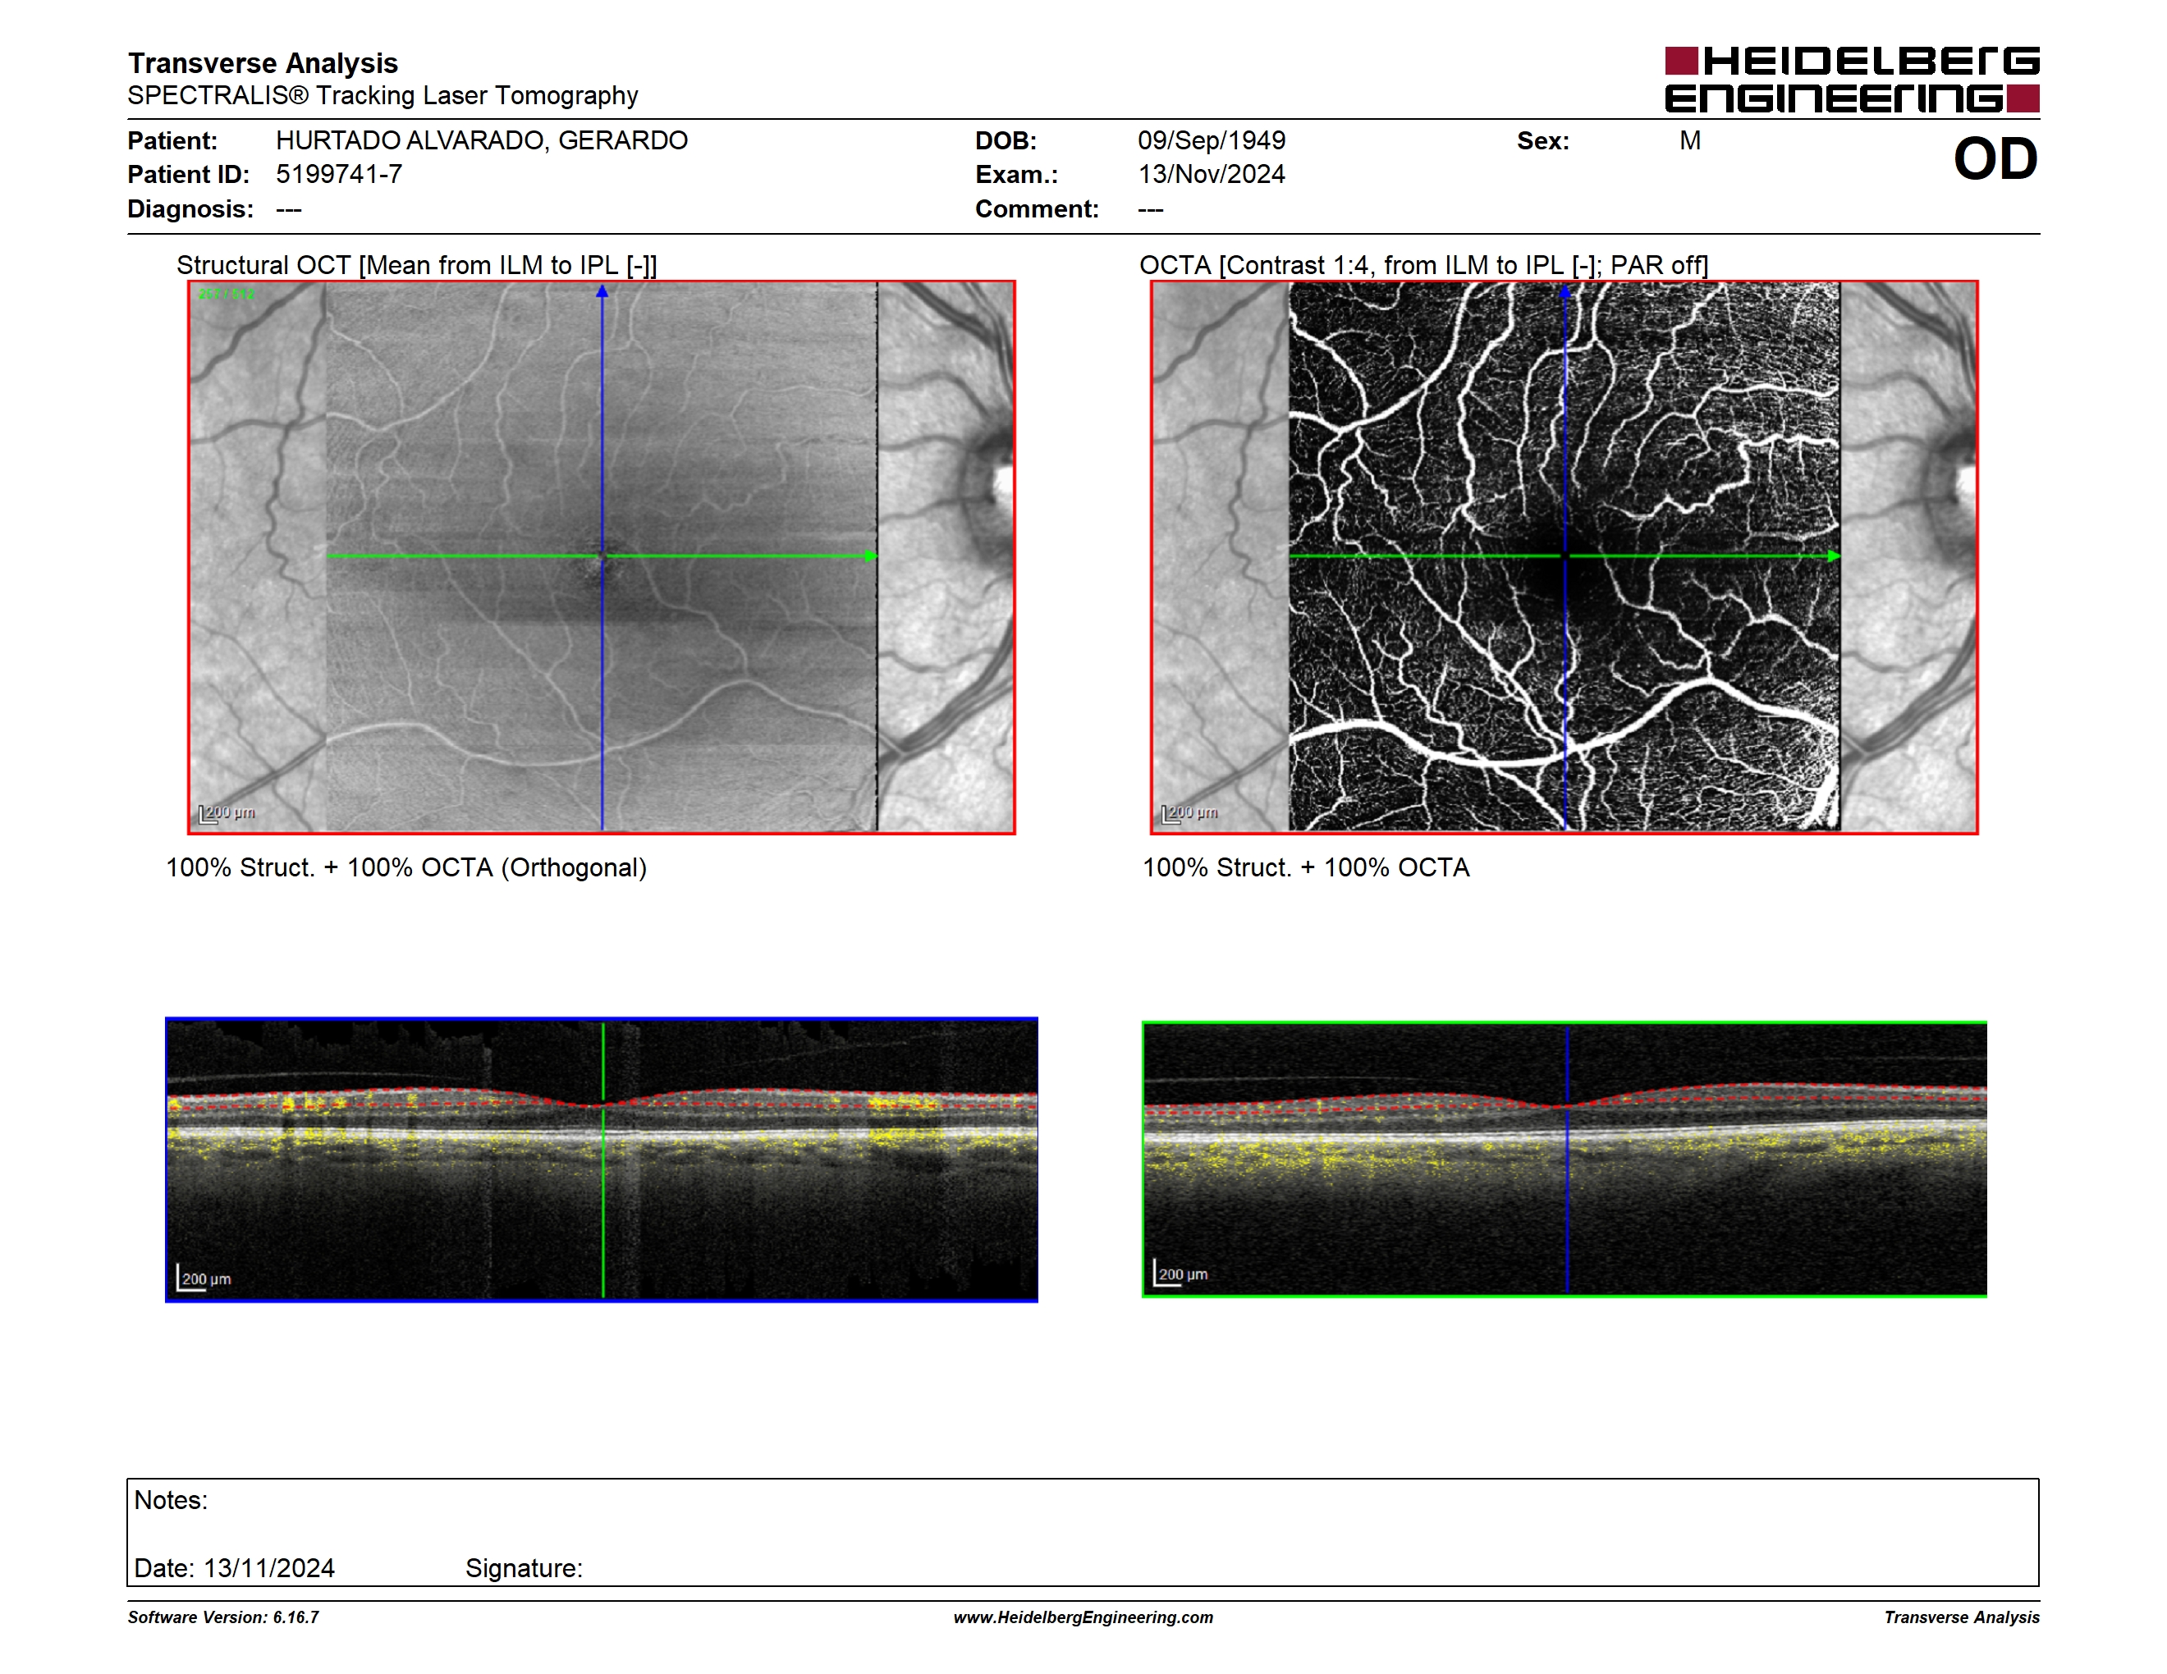Click 'Software Version: 6.16.7' footer text
Viewport: 2167px width, 1674px height.
[223, 1617]
